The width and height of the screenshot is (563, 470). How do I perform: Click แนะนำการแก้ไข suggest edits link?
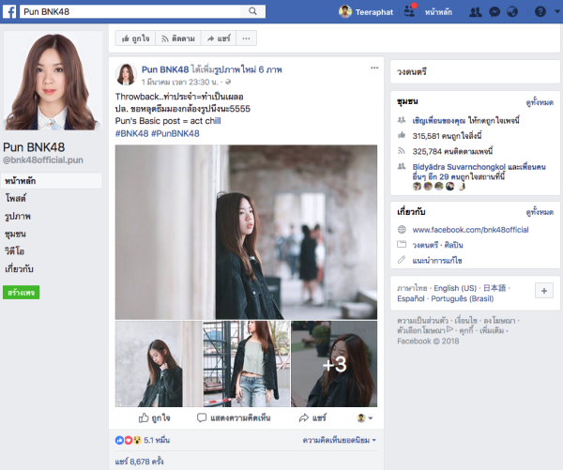coord(437,260)
